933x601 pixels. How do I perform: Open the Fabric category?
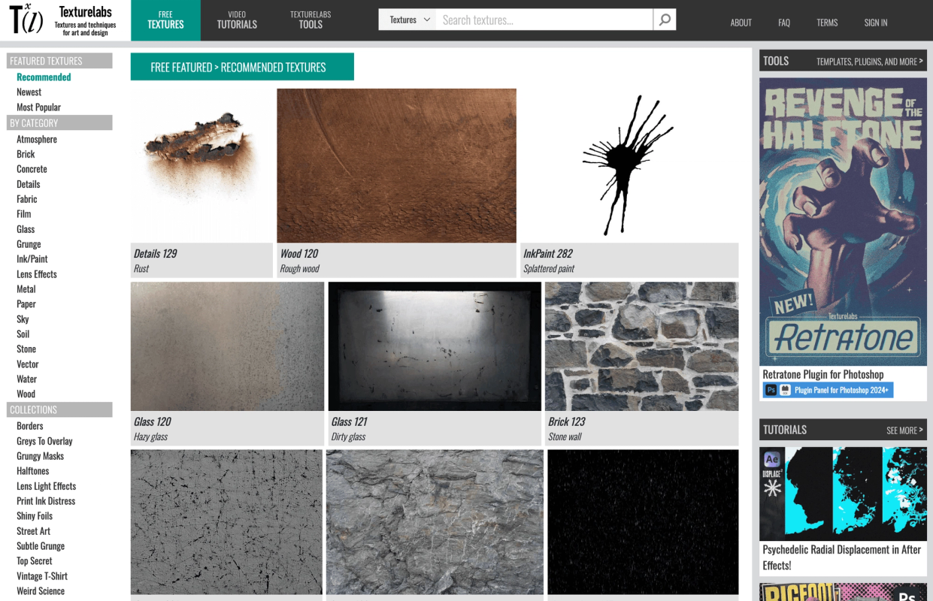27,199
